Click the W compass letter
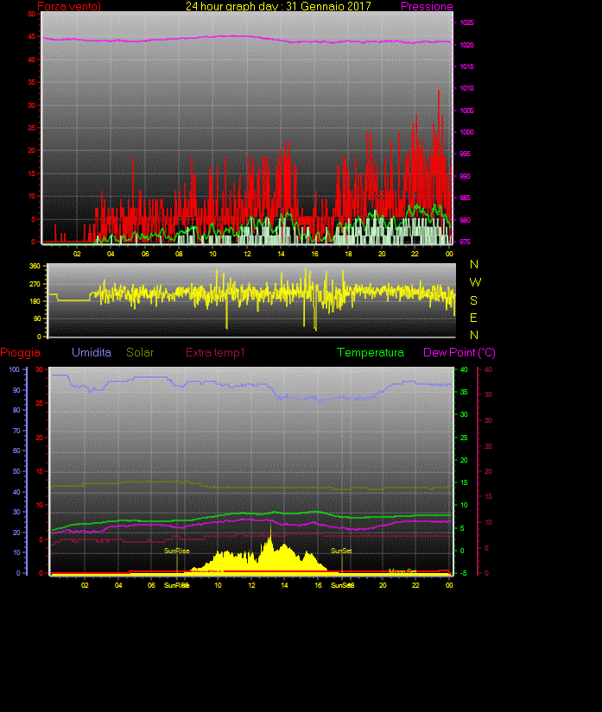The width and height of the screenshot is (602, 712). coord(475,282)
